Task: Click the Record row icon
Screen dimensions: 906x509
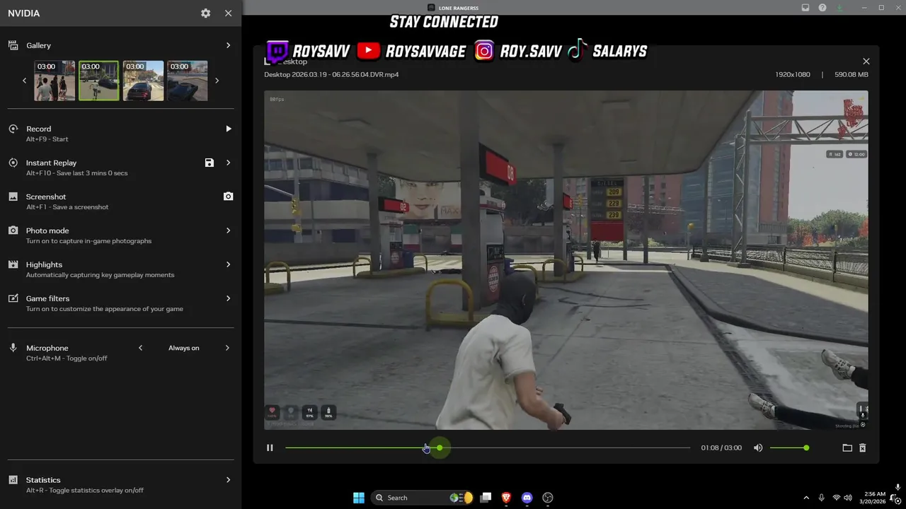Action: pyautogui.click(x=13, y=129)
